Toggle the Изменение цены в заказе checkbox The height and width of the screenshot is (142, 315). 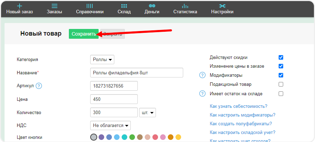281,66
